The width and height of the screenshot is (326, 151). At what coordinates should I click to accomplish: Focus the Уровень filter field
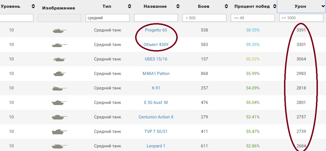[16, 18]
